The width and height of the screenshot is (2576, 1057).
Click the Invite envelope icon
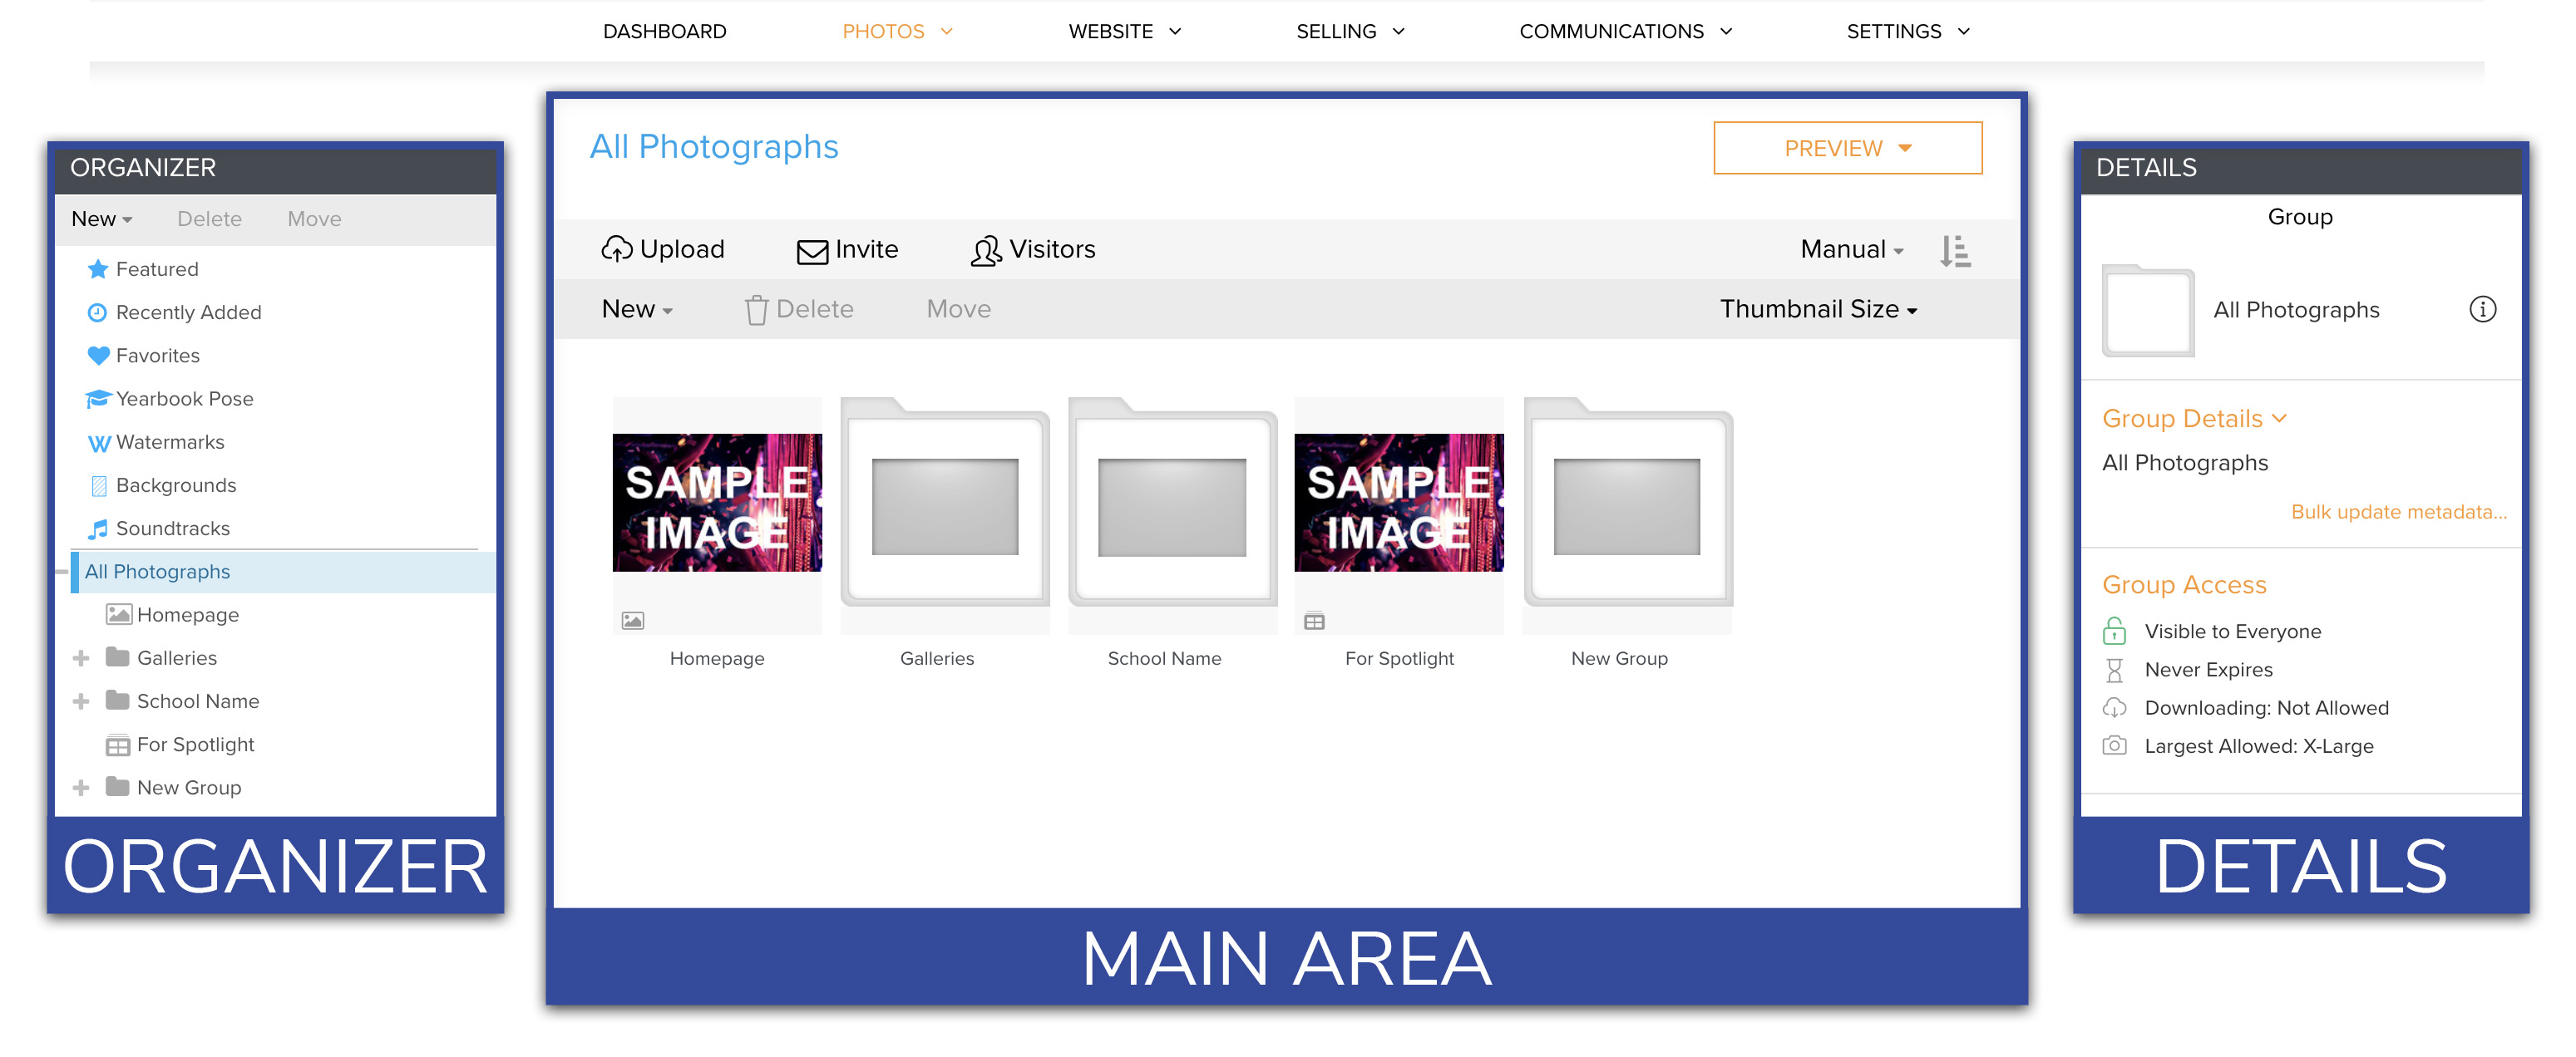click(x=810, y=250)
